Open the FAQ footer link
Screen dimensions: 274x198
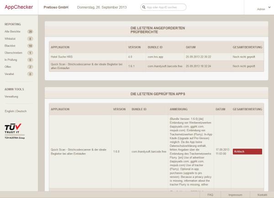point(210,195)
